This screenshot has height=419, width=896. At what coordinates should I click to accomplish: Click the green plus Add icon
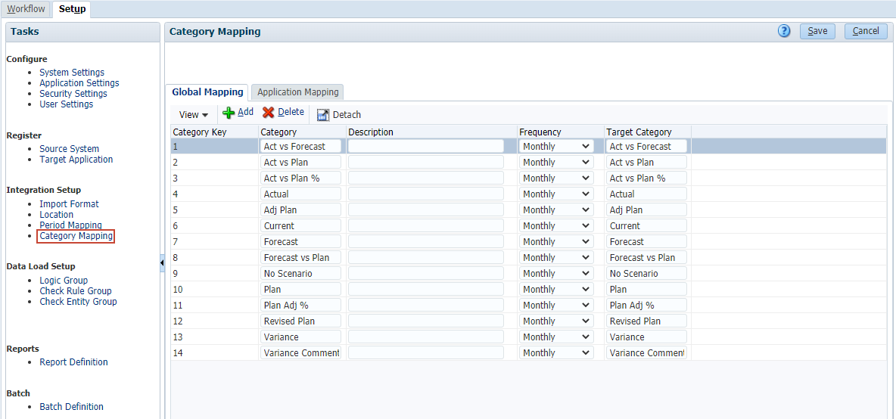point(229,113)
